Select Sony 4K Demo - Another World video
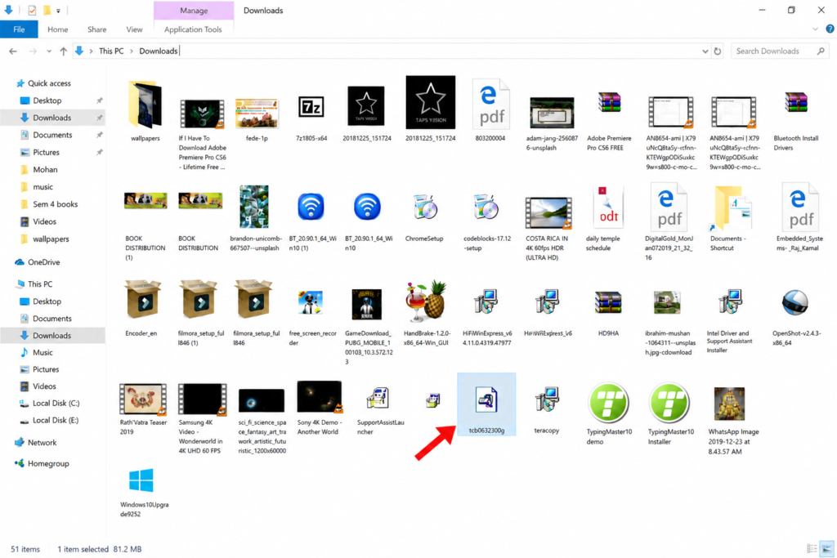Image resolution: width=837 pixels, height=558 pixels. pos(320,397)
